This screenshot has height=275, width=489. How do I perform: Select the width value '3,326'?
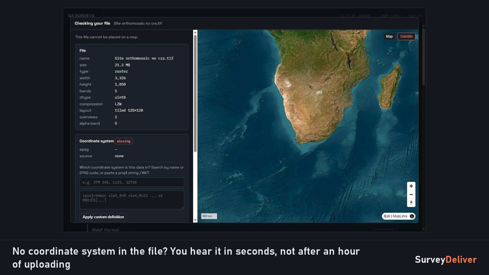120,78
